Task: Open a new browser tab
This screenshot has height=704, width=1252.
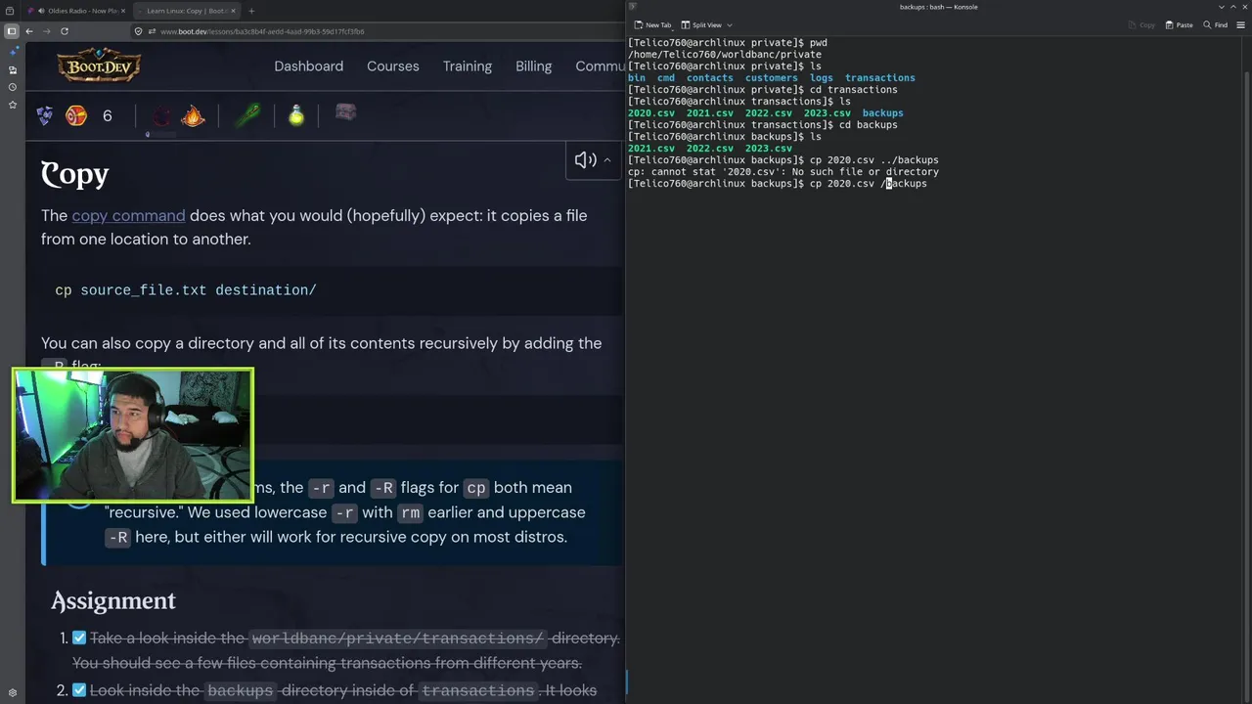Action: coord(251,11)
